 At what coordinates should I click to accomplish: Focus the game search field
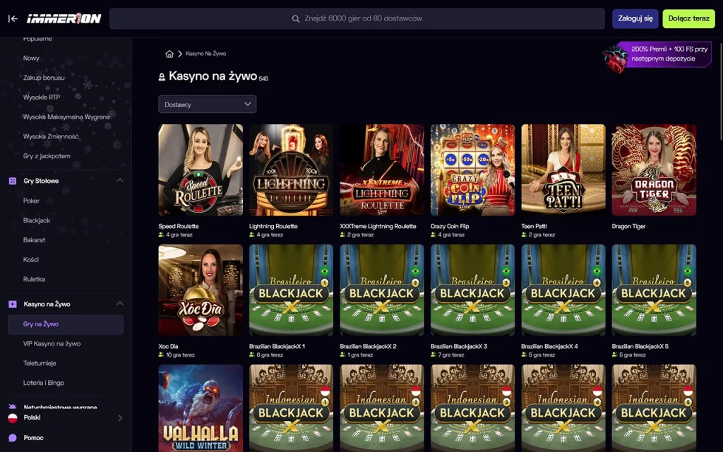(x=357, y=18)
